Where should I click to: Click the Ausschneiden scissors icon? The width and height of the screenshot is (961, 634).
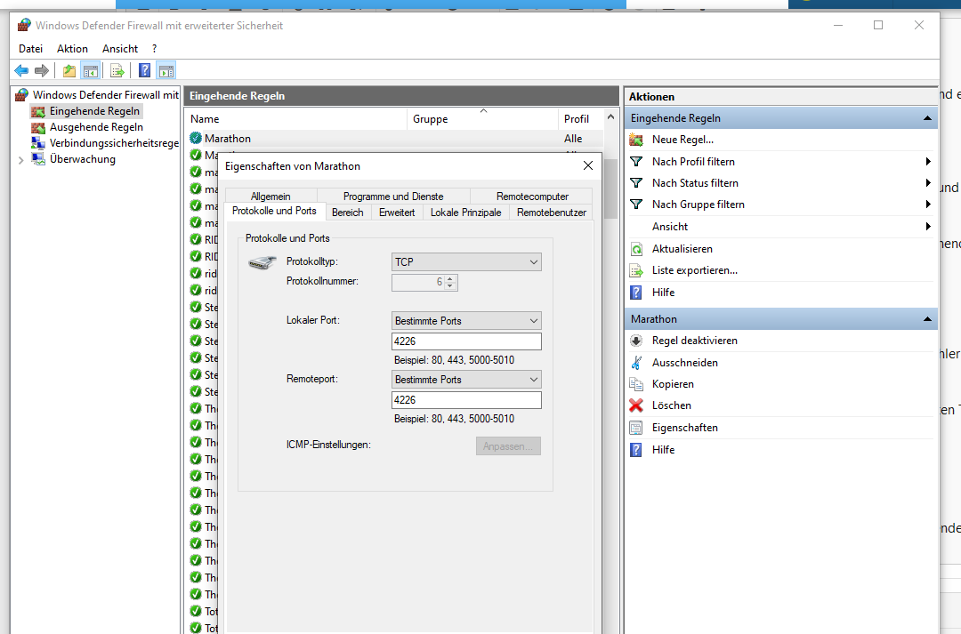[636, 363]
